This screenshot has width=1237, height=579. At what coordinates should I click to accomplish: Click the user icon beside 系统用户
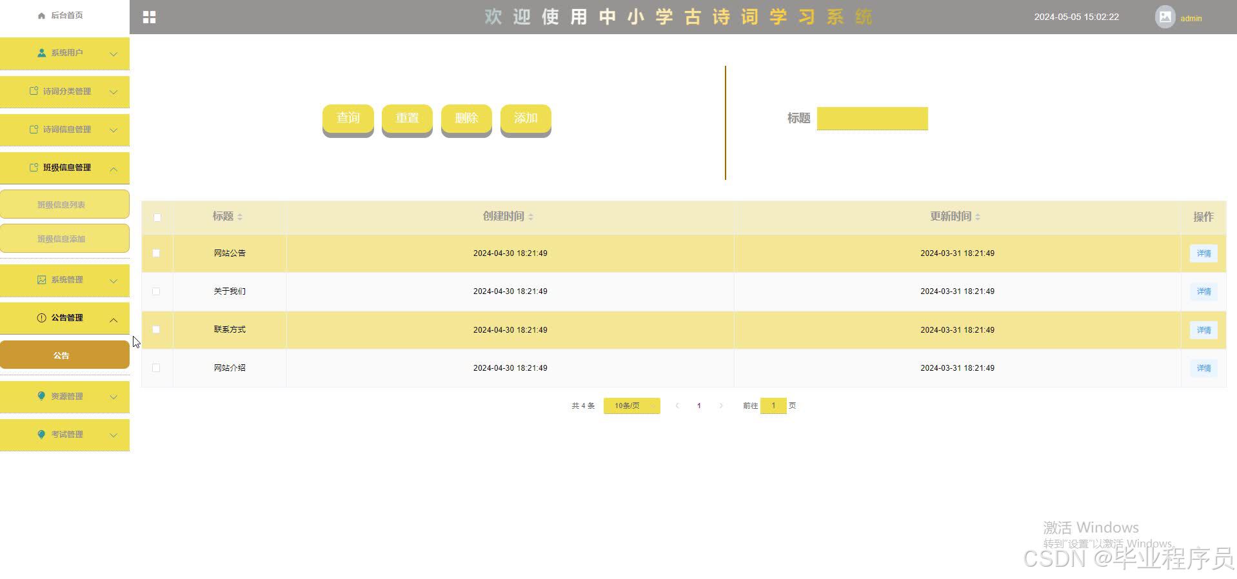click(42, 53)
